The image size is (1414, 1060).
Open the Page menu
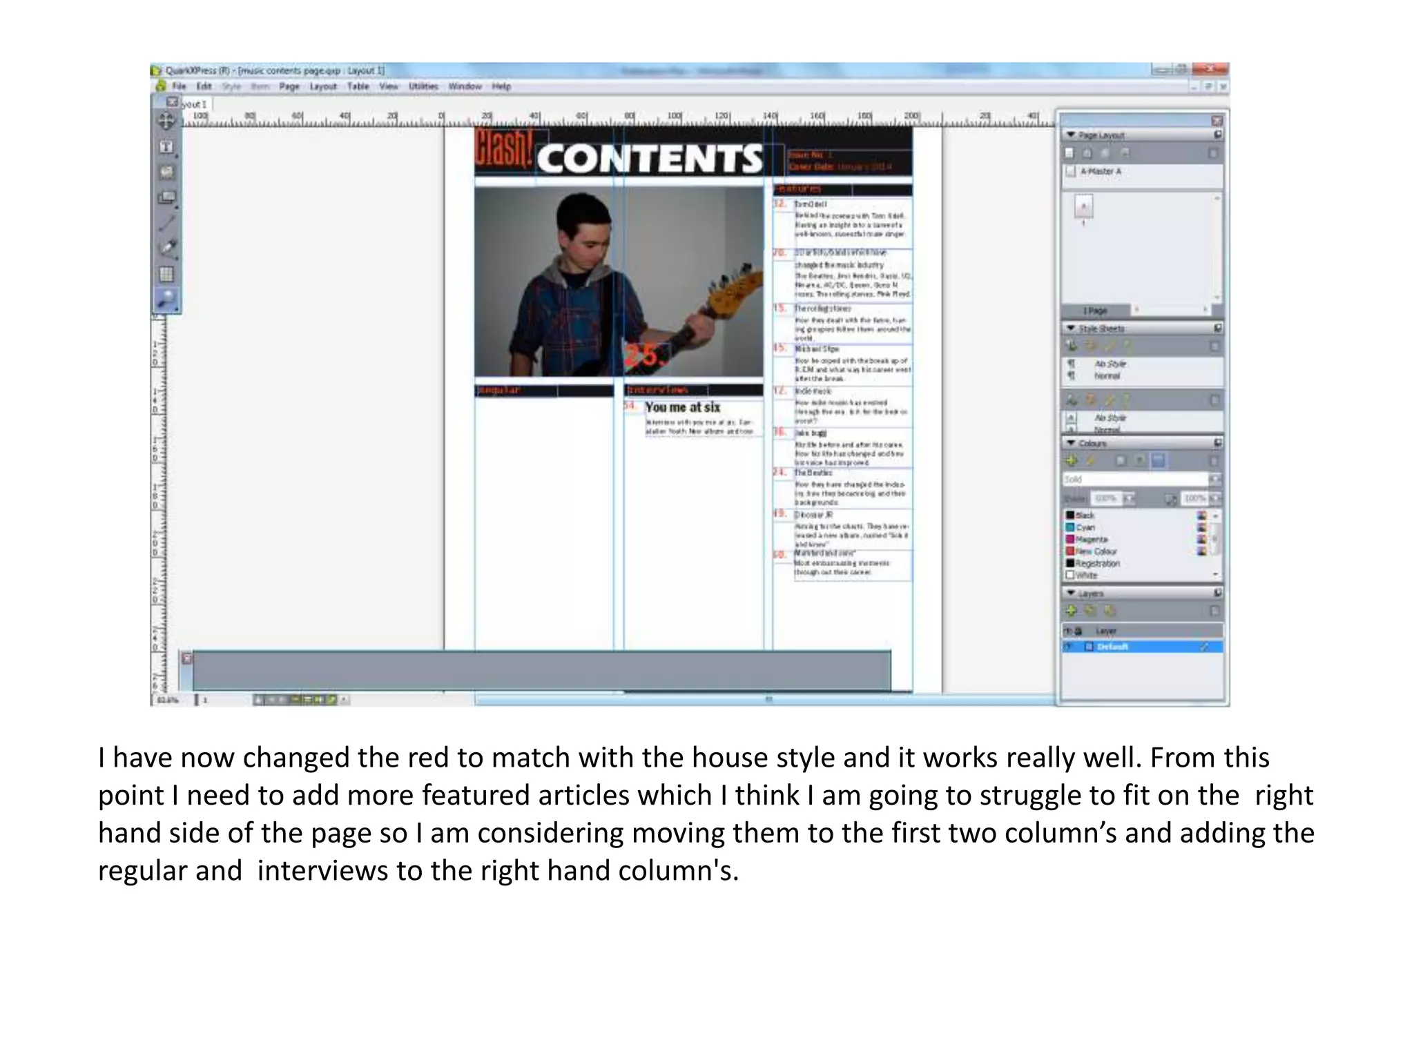(x=289, y=86)
